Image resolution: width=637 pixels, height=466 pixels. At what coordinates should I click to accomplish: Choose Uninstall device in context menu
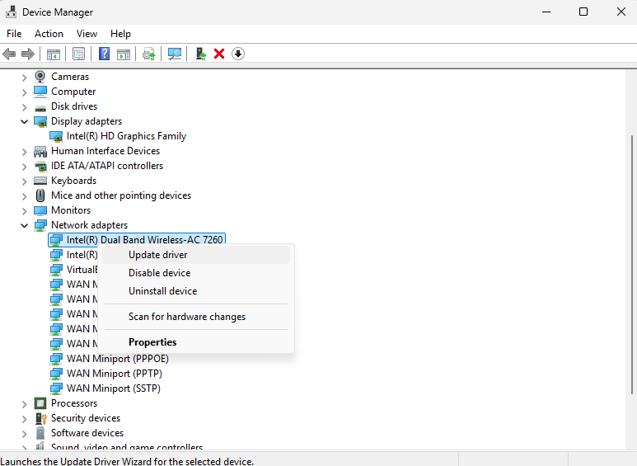tap(162, 291)
